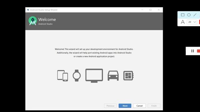The height and width of the screenshot is (112, 200).
Task: Close the Setup Wizard window
Action: point(159,10)
